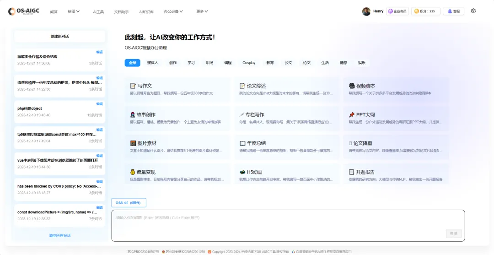
Task: Click the 故事创作 character icon
Action: 133,114
